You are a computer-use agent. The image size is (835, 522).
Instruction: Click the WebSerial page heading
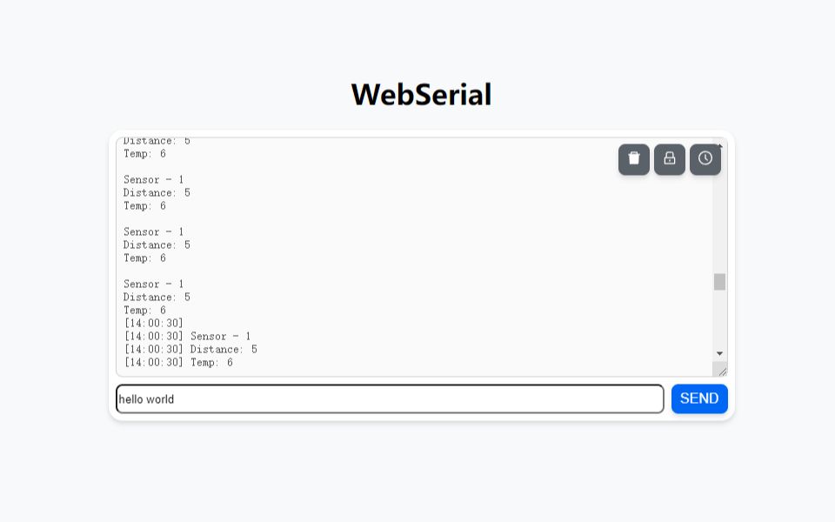point(421,95)
